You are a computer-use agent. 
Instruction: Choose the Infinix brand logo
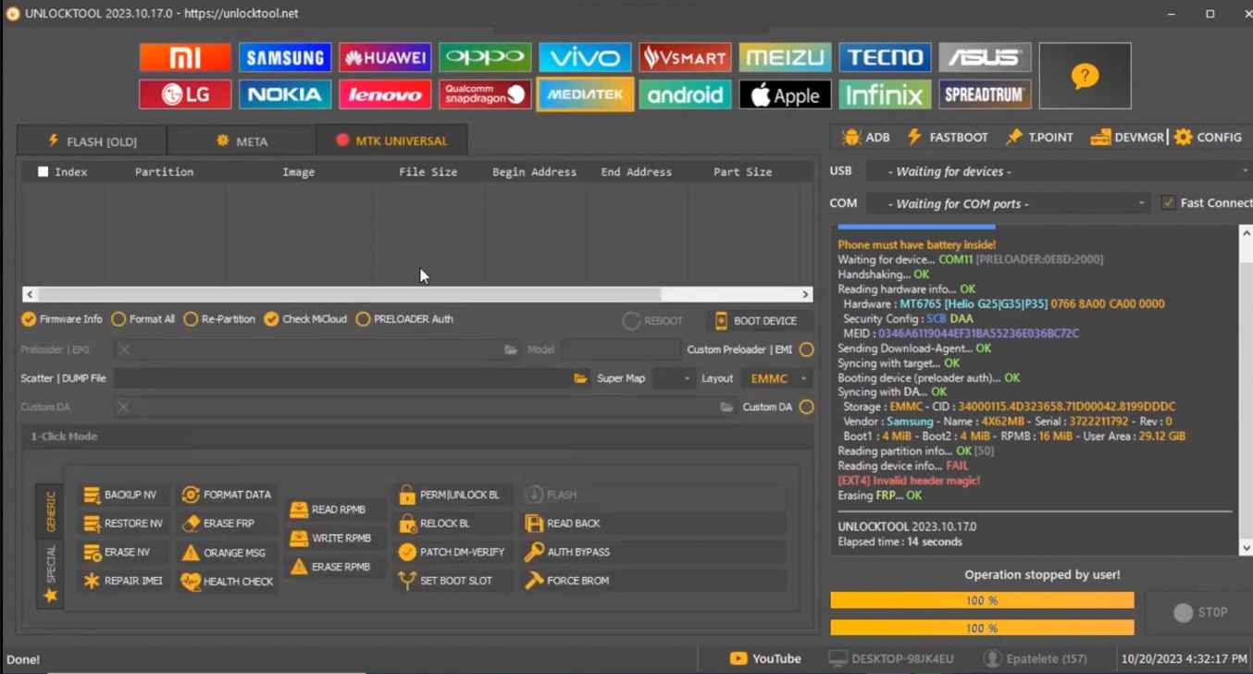(885, 94)
